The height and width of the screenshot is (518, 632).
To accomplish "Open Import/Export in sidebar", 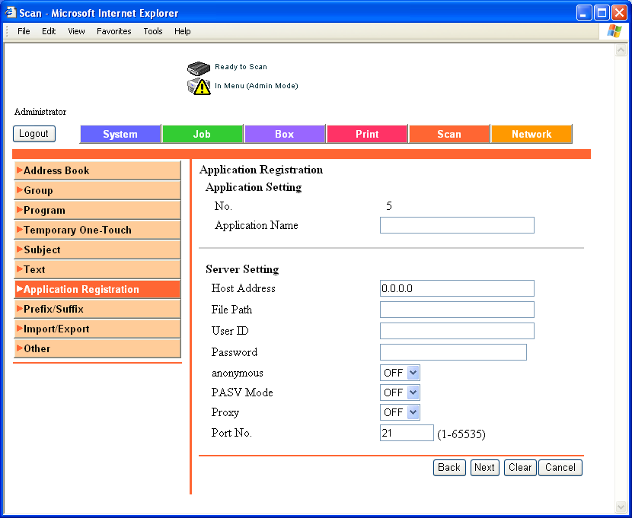I will coord(97,329).
